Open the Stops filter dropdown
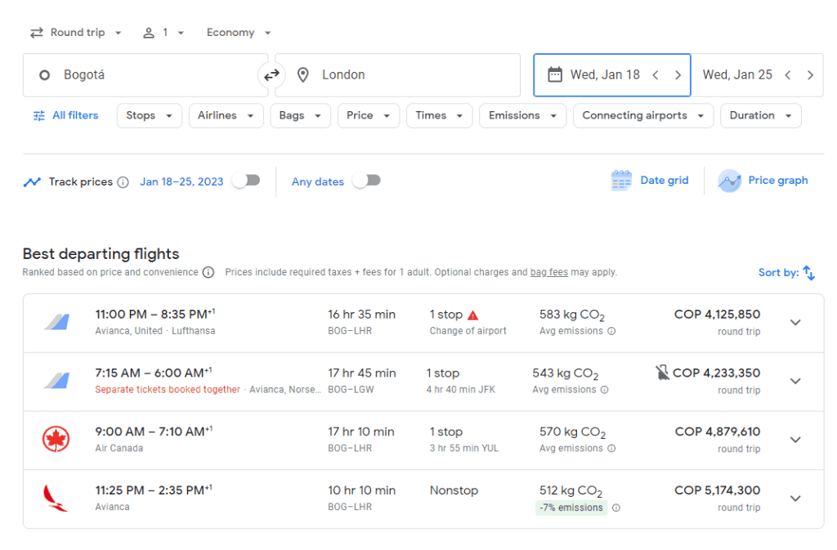The height and width of the screenshot is (550, 837). tap(149, 115)
